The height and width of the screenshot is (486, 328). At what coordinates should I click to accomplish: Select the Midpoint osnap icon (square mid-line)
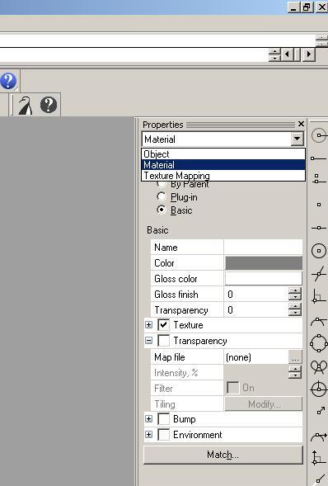click(319, 228)
